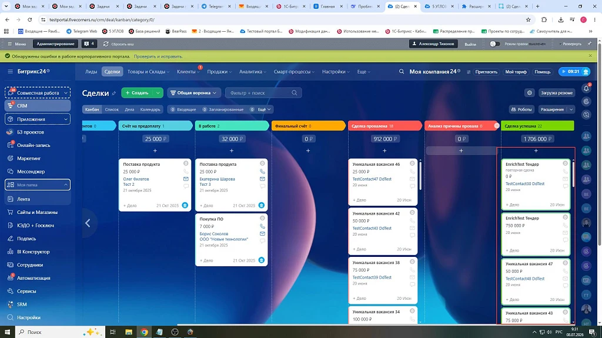Click the Финальный счёт orange stage header
The height and width of the screenshot is (338, 602).
308,126
